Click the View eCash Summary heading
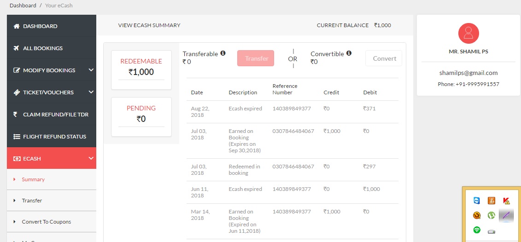 tap(149, 25)
